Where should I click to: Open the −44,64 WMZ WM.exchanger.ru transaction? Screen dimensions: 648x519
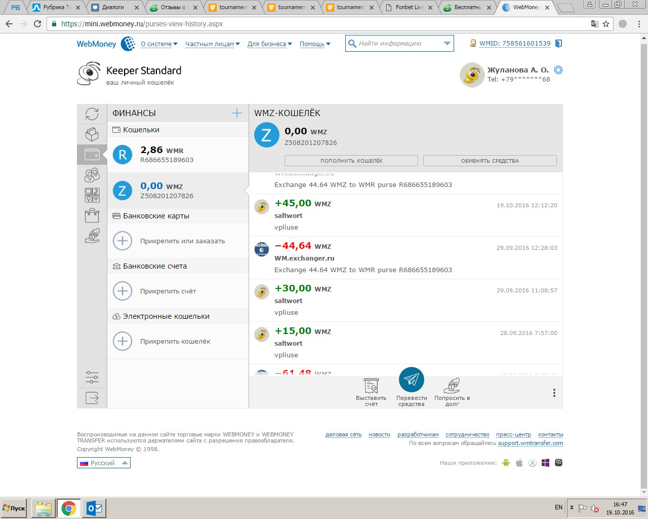pos(406,258)
